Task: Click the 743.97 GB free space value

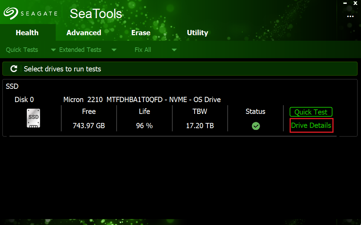Action: click(89, 126)
